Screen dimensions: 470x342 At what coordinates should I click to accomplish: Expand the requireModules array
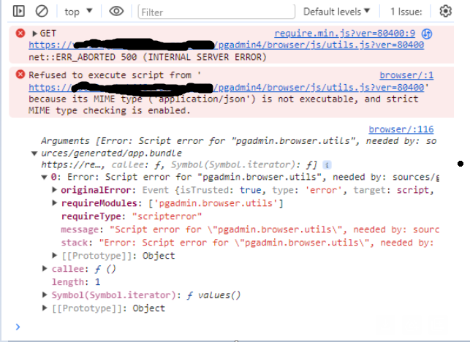click(56, 203)
